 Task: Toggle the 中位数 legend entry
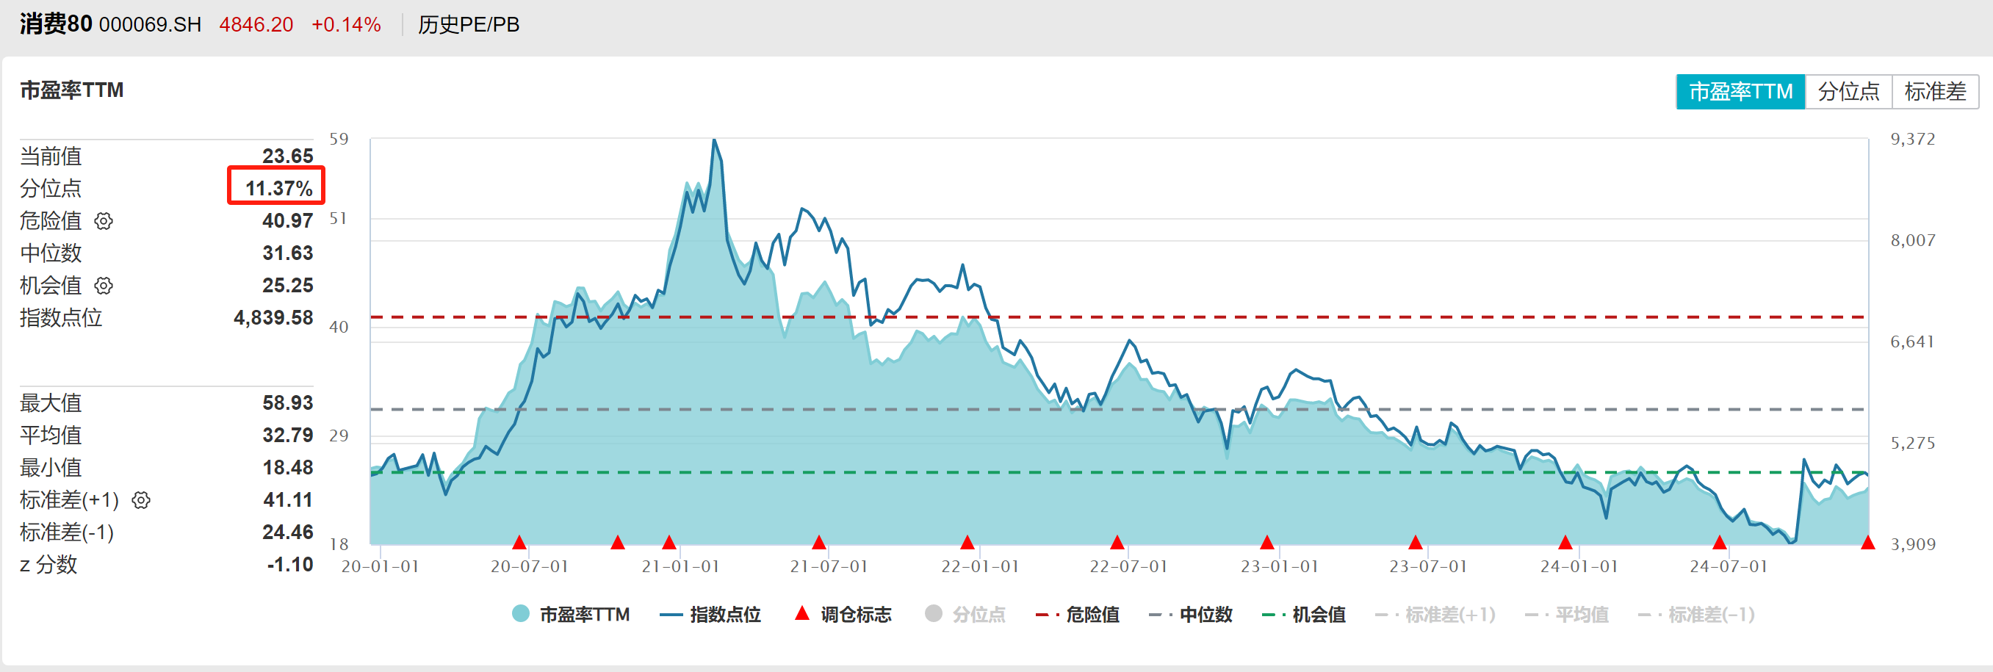tap(1191, 615)
